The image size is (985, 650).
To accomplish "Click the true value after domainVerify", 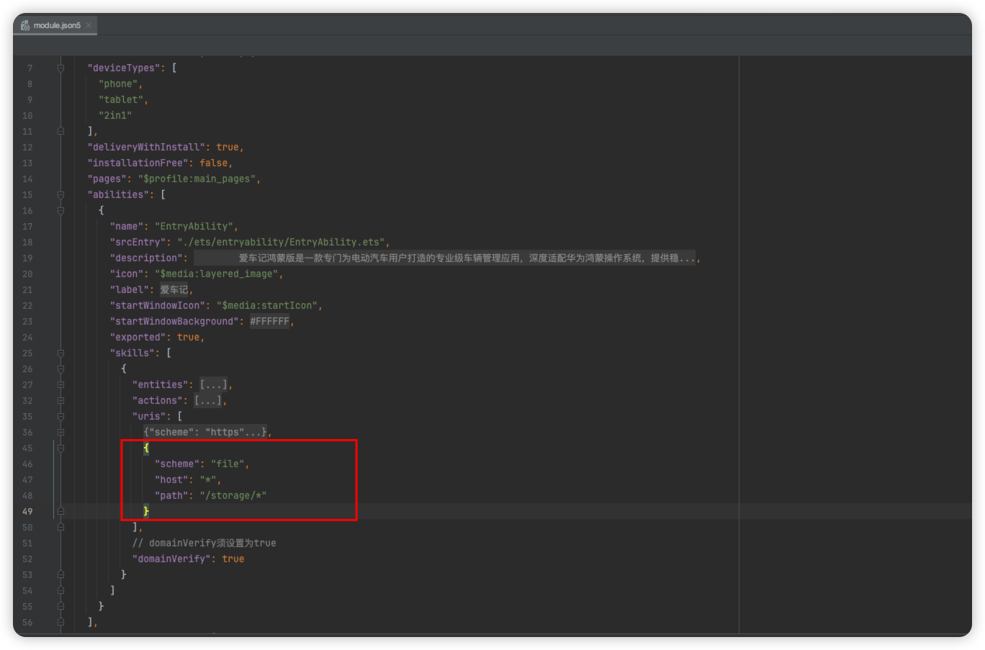I will (233, 559).
